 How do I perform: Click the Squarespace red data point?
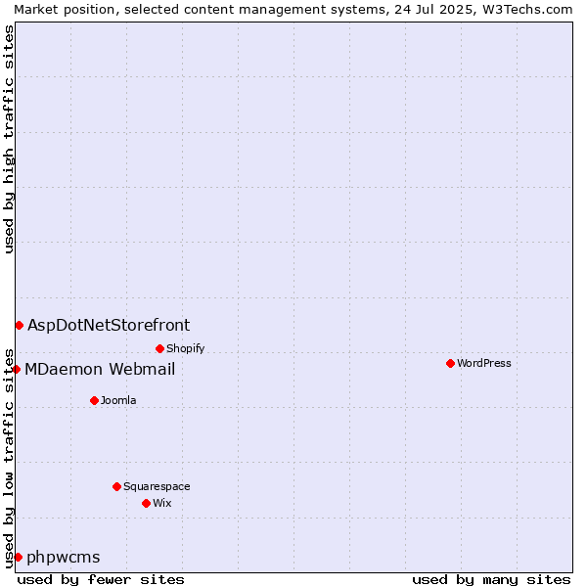116,486
